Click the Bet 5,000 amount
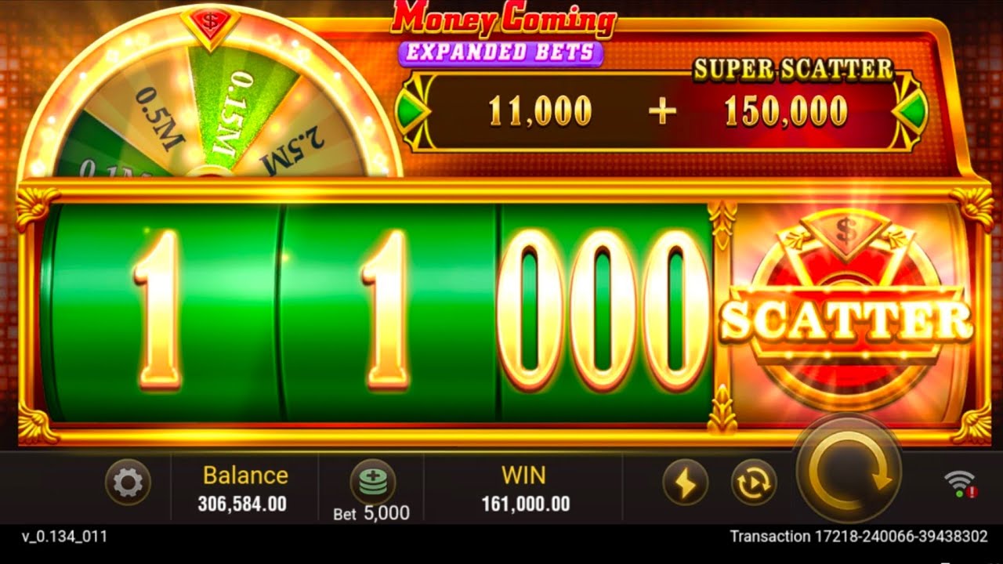The width and height of the screenshot is (1003, 564). click(371, 513)
